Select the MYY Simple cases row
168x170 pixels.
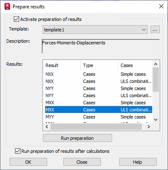pos(98,117)
